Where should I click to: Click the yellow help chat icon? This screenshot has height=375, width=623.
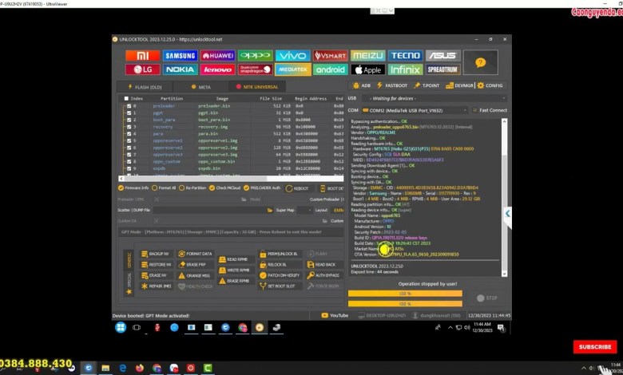click(x=480, y=62)
